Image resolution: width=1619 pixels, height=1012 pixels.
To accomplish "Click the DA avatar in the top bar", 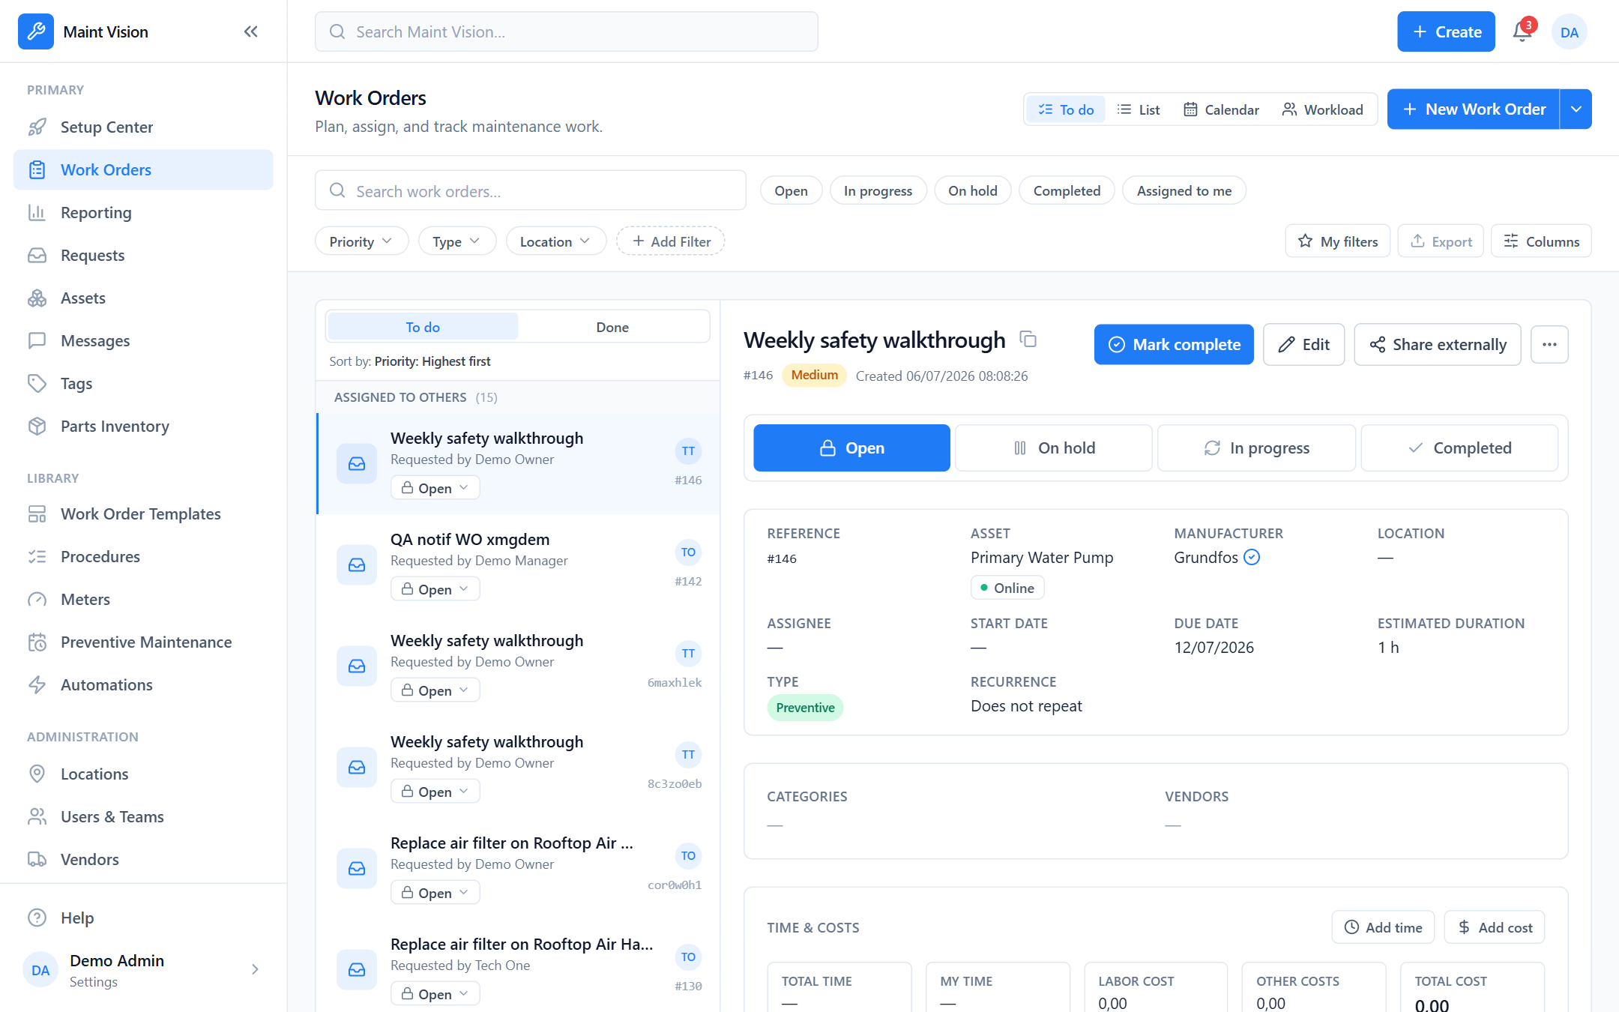I will (x=1570, y=32).
